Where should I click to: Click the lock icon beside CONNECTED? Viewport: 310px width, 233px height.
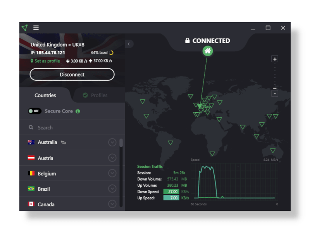(187, 41)
